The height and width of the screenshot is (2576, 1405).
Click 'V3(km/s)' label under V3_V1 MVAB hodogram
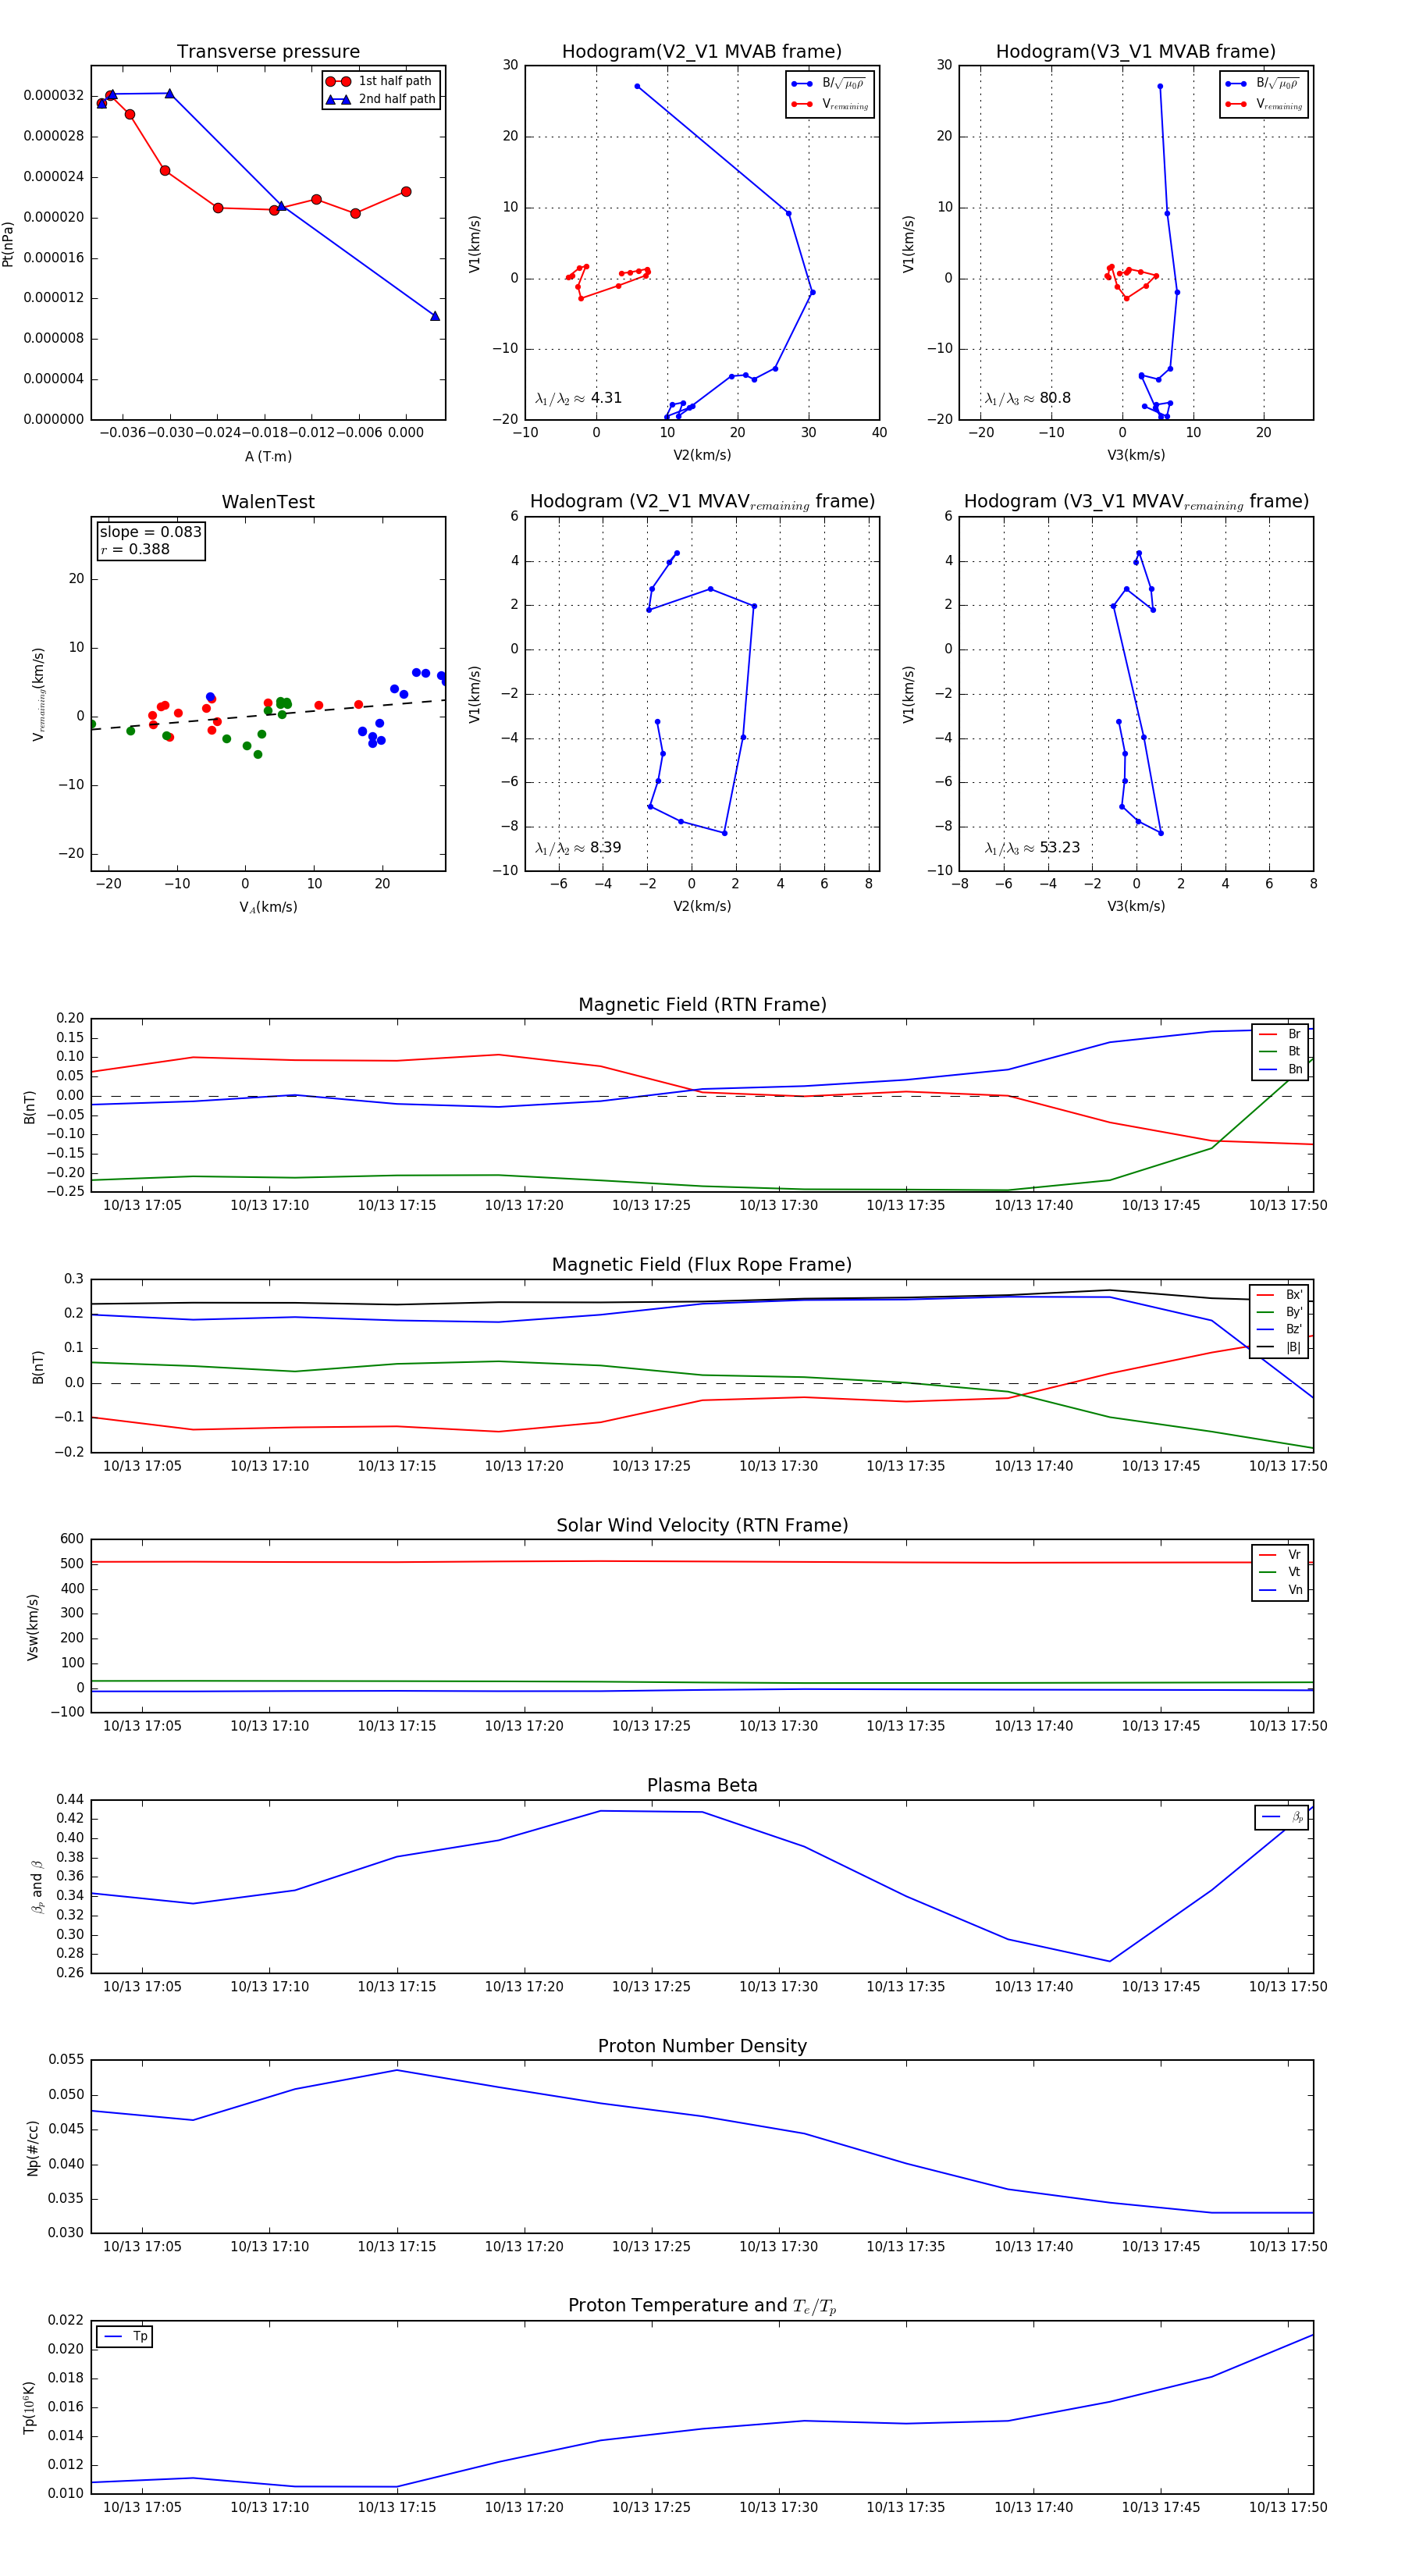coord(1136,455)
